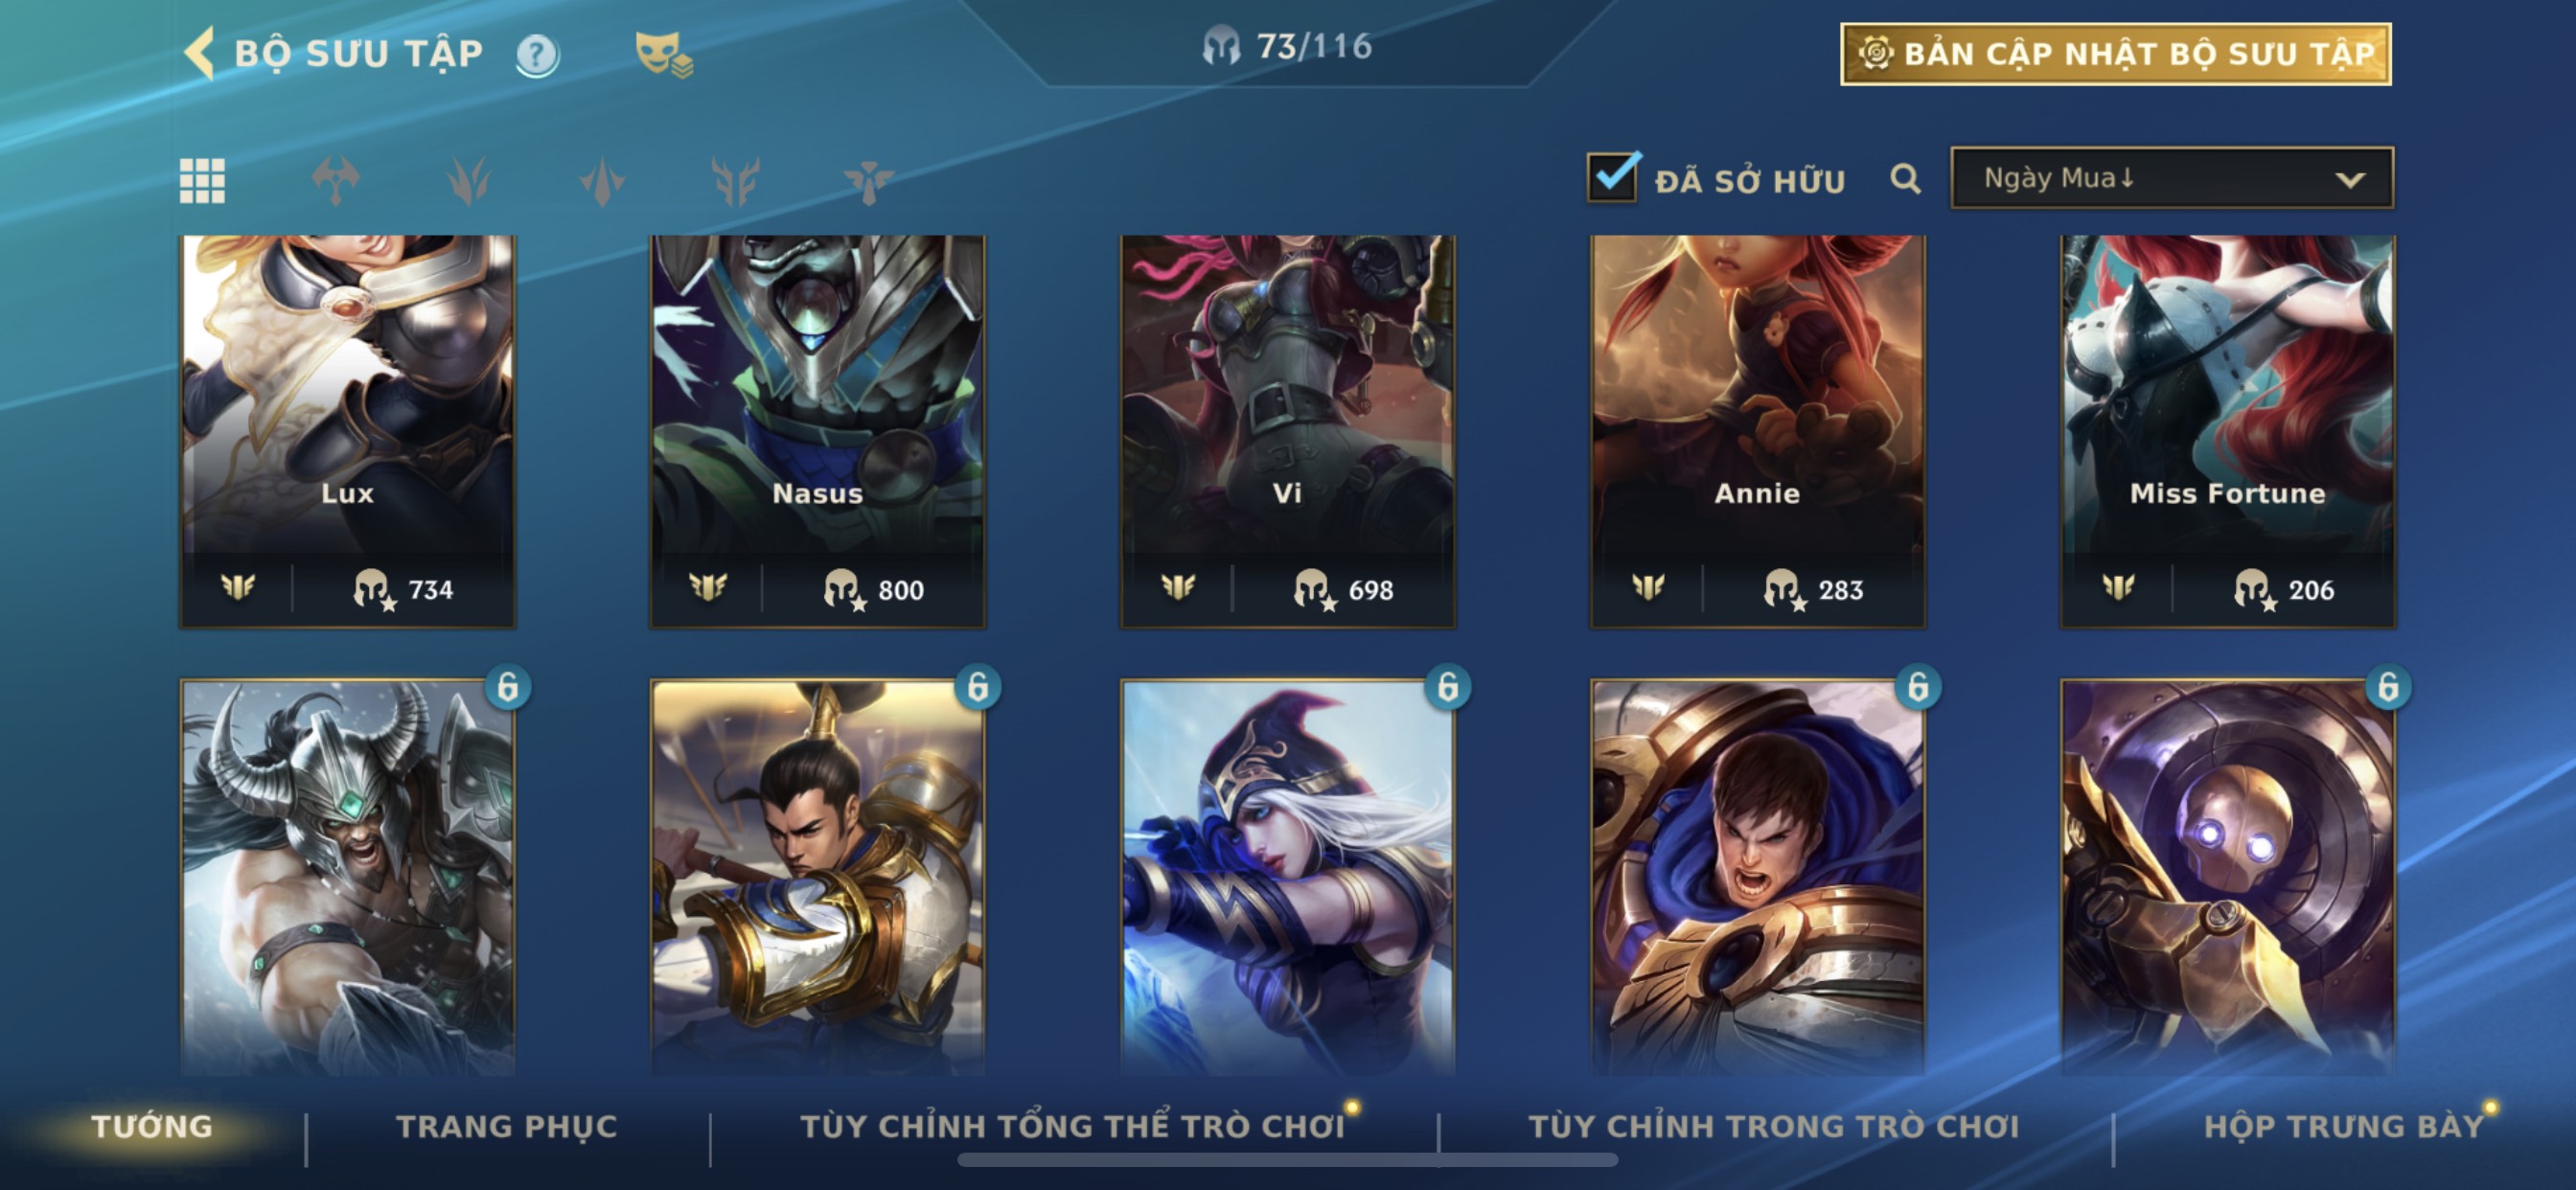Open the question mark help icon
This screenshot has height=1190, width=2576.
tap(537, 54)
